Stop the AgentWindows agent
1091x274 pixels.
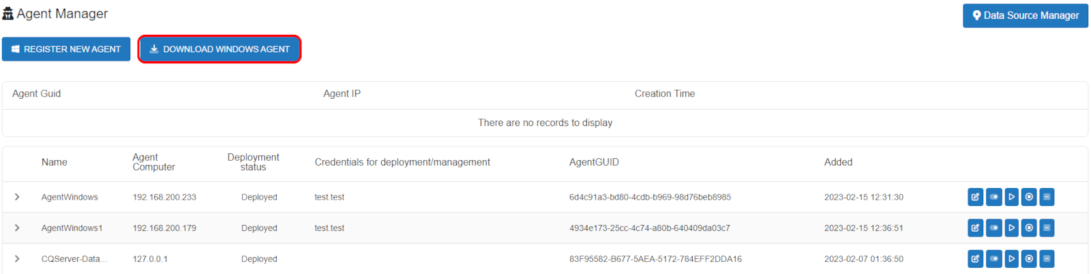click(1030, 197)
